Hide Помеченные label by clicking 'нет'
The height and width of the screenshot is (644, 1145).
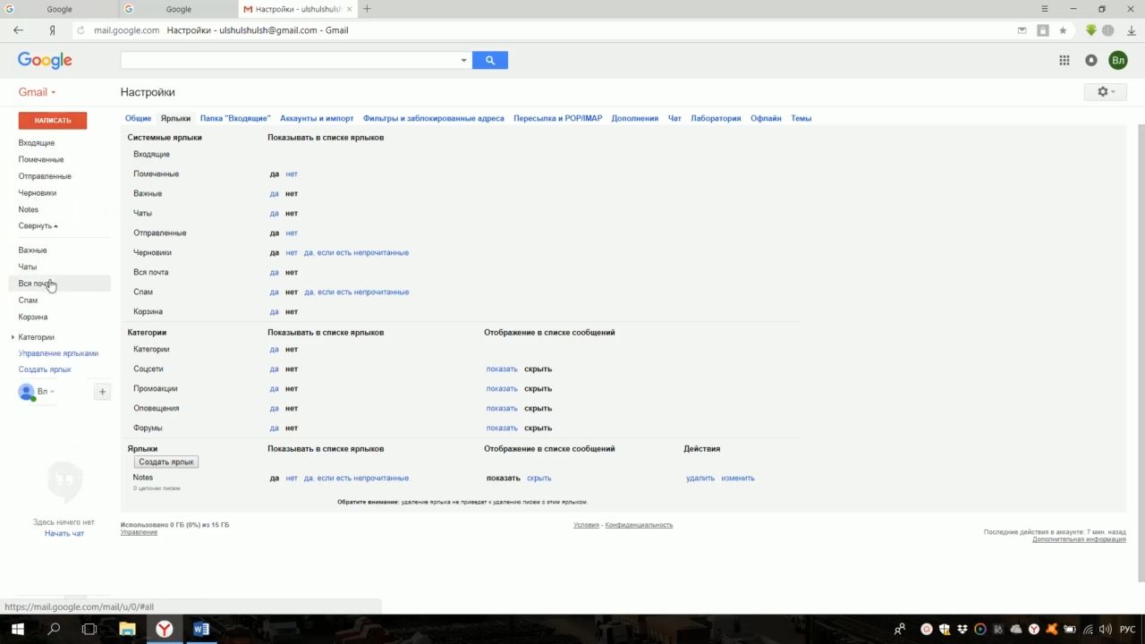292,174
